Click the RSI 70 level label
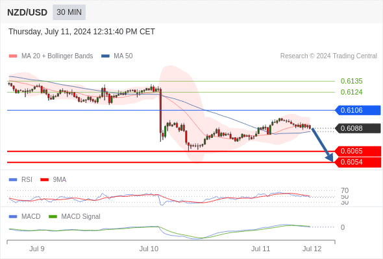This screenshot has width=383, height=259. click(345, 190)
